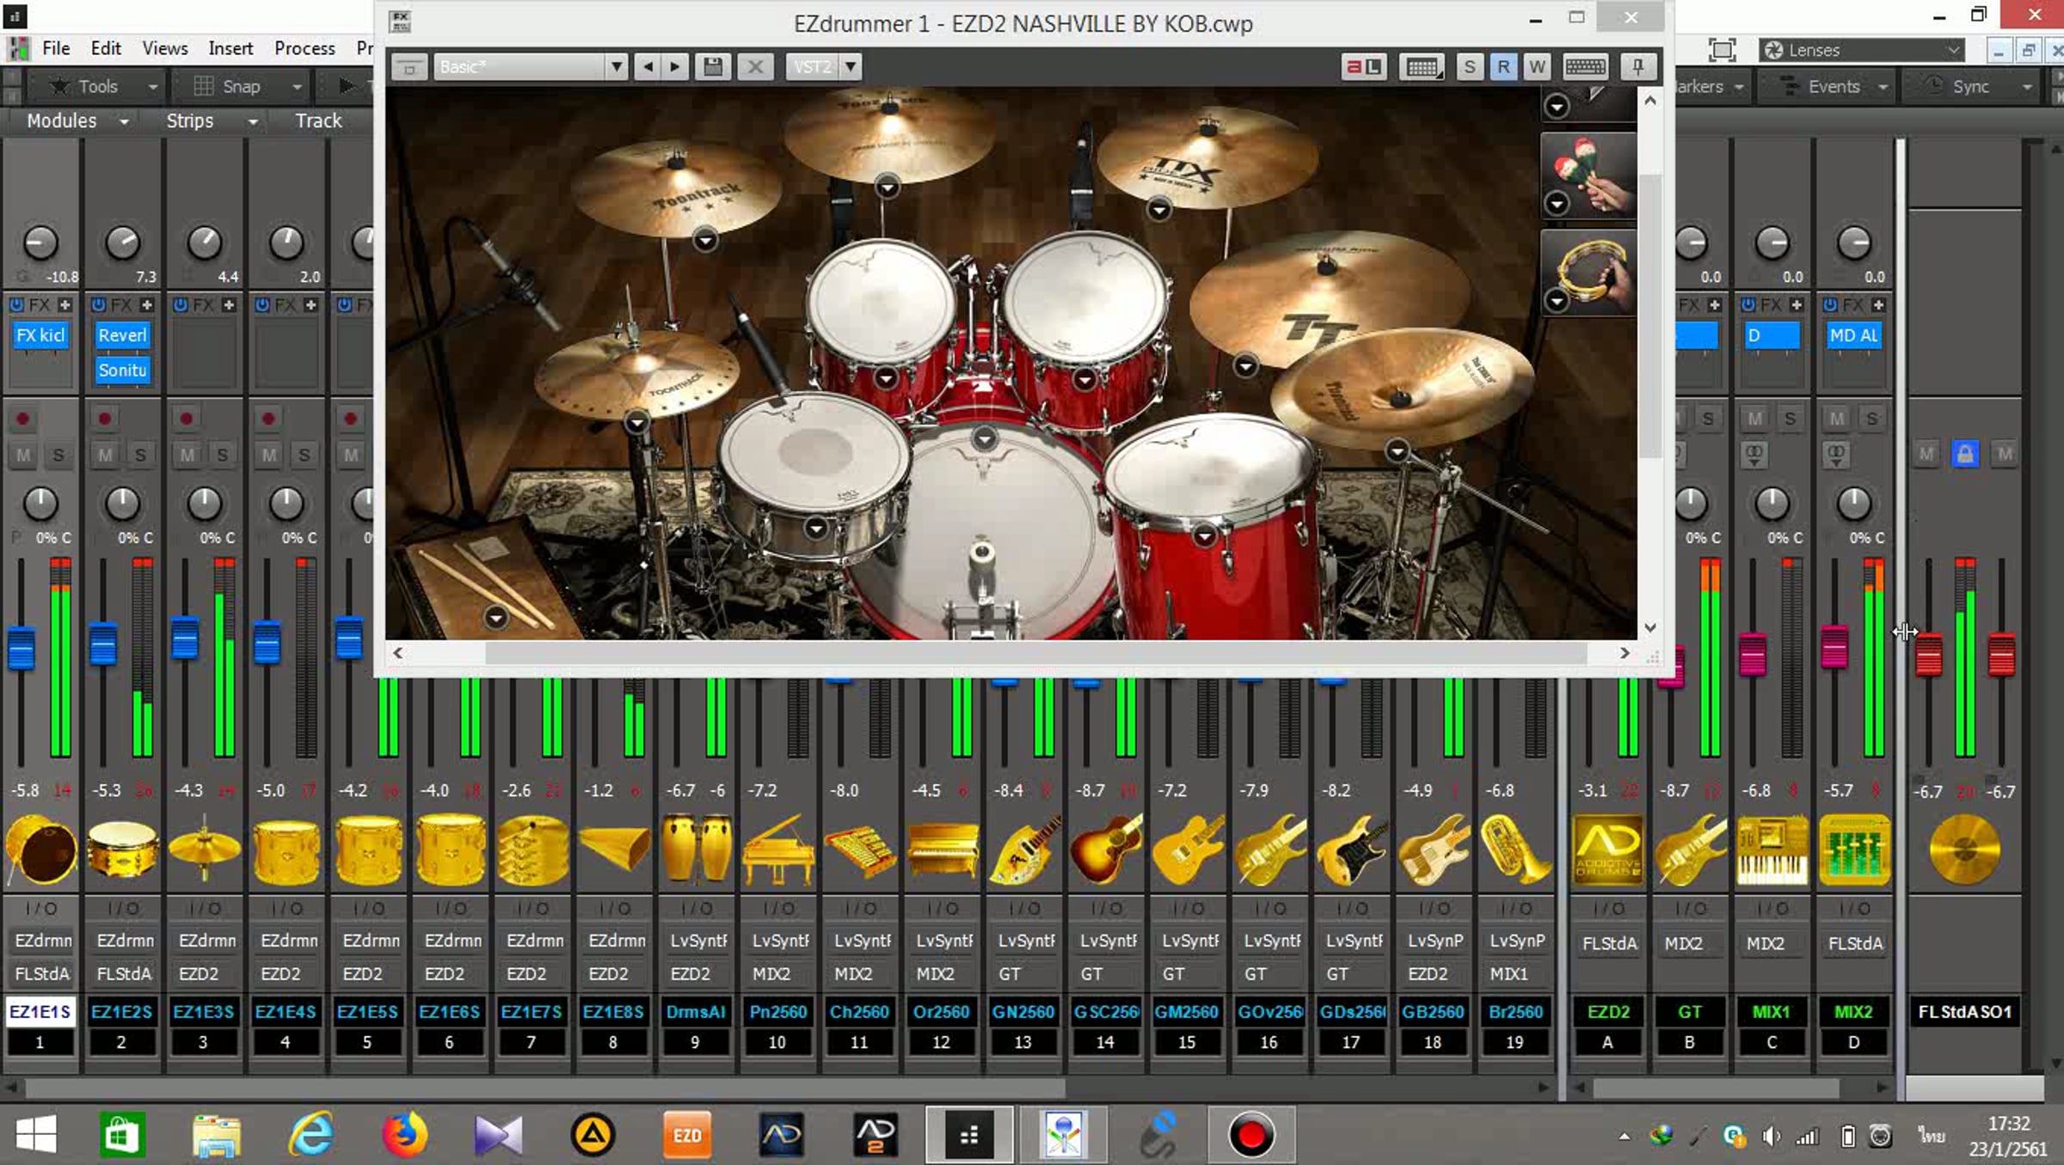Click the bass guitar icon on track 18
This screenshot has width=2064, height=1165.
(1432, 850)
